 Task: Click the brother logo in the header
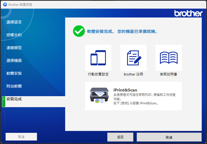[x=188, y=13]
